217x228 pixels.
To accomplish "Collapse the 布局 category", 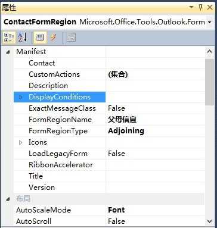I will pyautogui.click(x=8, y=199).
